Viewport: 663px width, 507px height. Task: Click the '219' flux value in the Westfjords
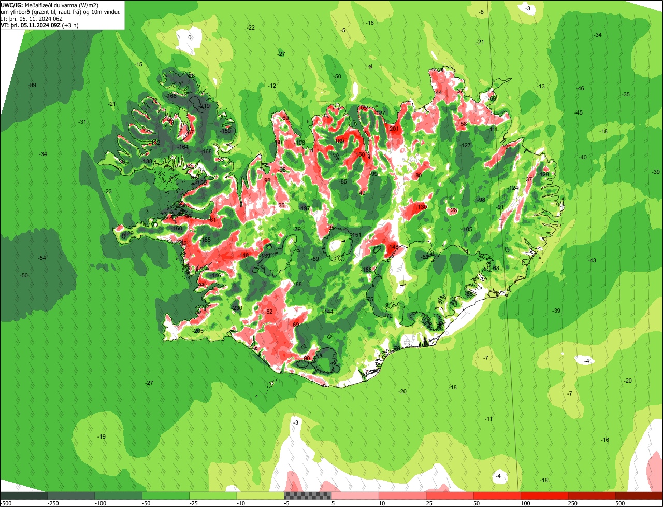205,106
